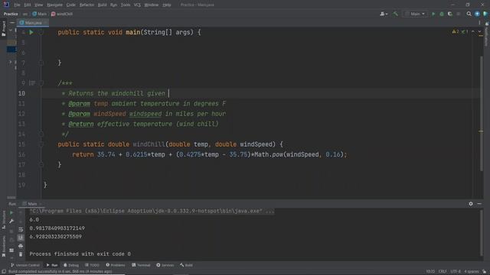Click the Stop icon in toolbar
490x275 pixels.
point(459,14)
